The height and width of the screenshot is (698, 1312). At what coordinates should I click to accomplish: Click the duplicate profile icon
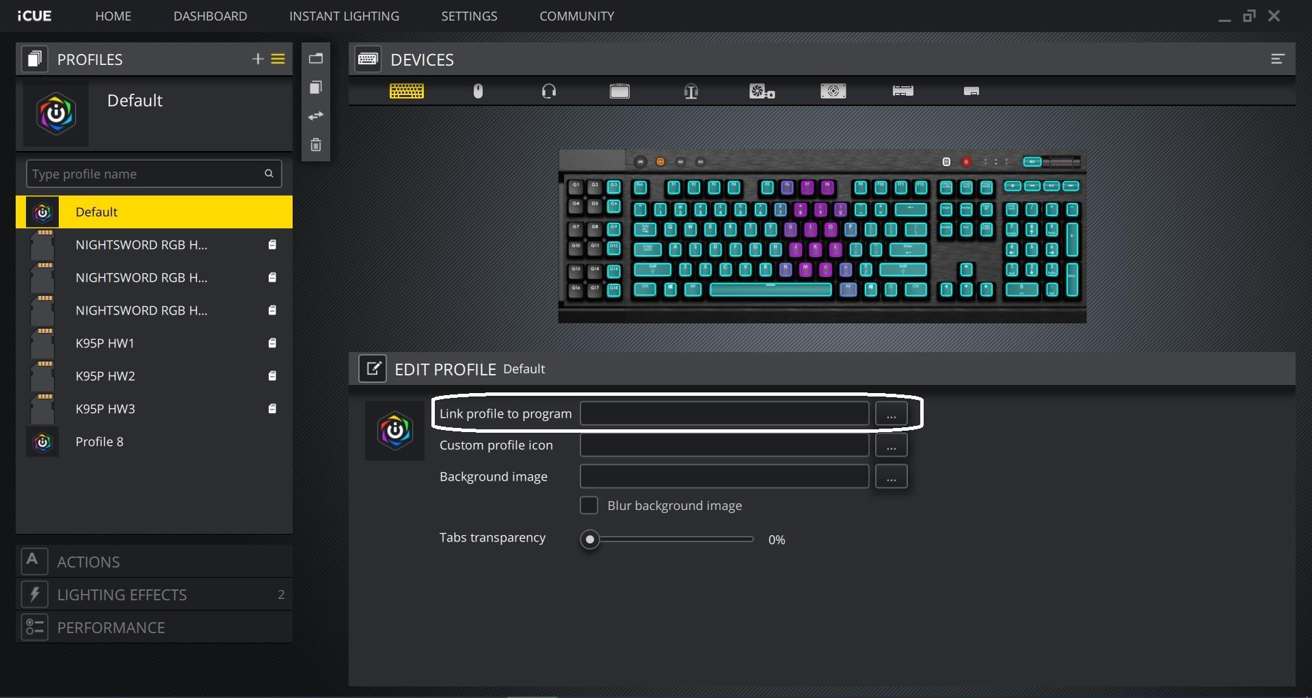pos(315,87)
